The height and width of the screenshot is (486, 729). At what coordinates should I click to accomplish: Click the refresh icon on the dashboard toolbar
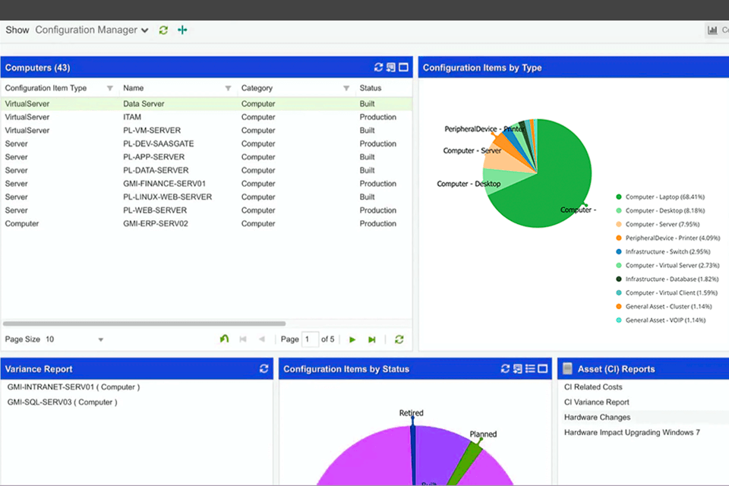coord(163,30)
